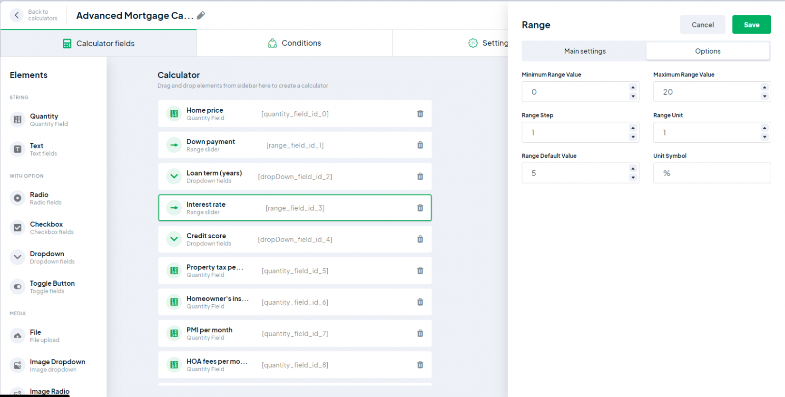Remove the PMI per month field with its trash icon
Viewport: 785px width, 397px height.
coord(420,333)
